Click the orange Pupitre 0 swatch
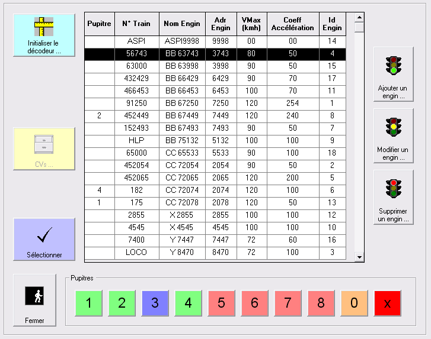431x339 pixels. point(354,303)
